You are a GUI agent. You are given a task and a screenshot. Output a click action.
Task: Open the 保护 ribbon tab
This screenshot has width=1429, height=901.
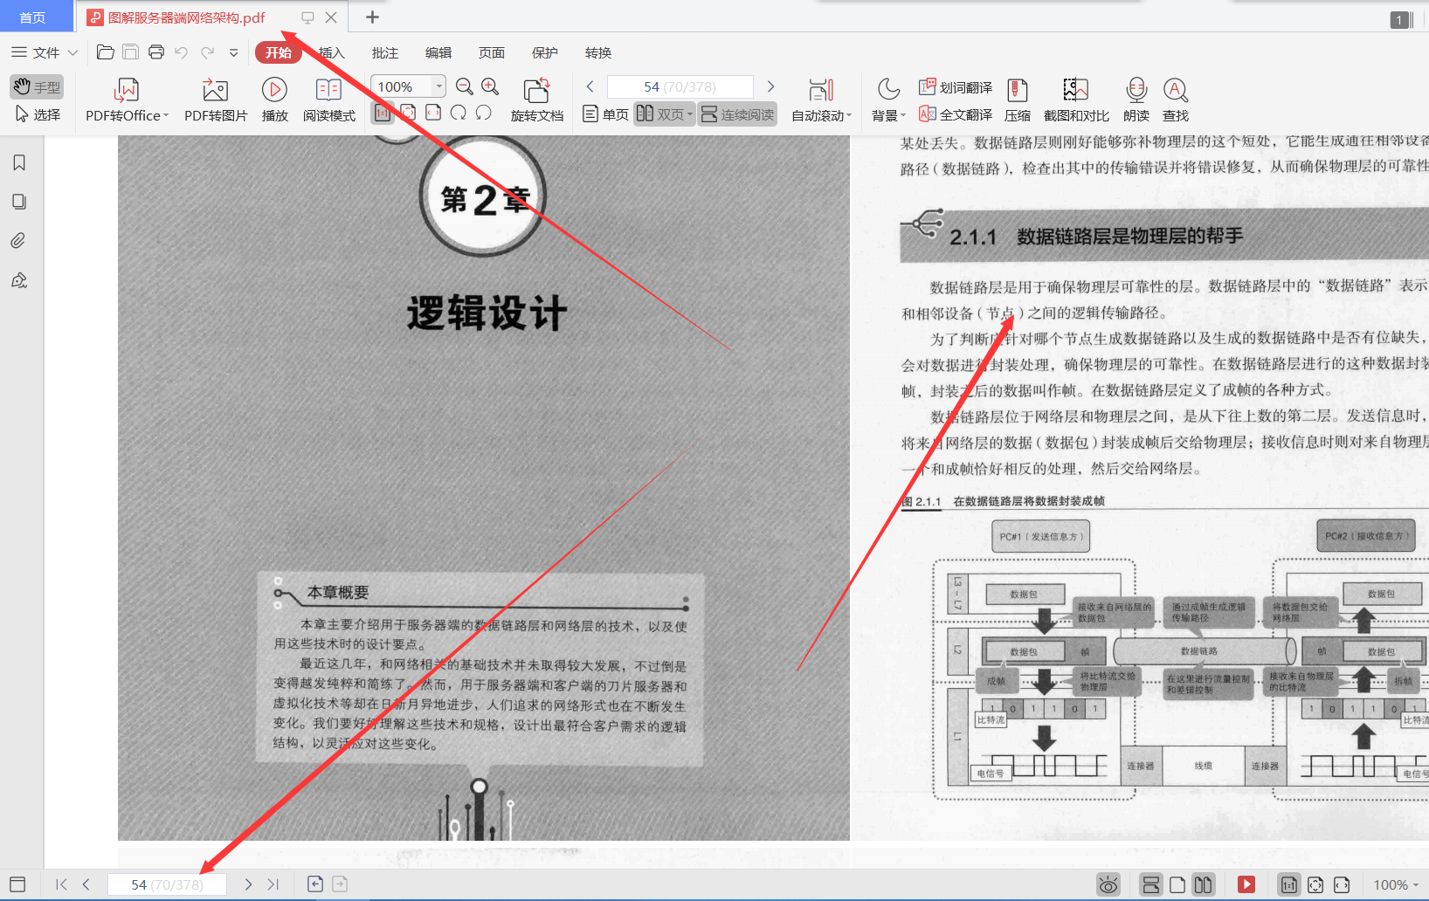pyautogui.click(x=545, y=52)
